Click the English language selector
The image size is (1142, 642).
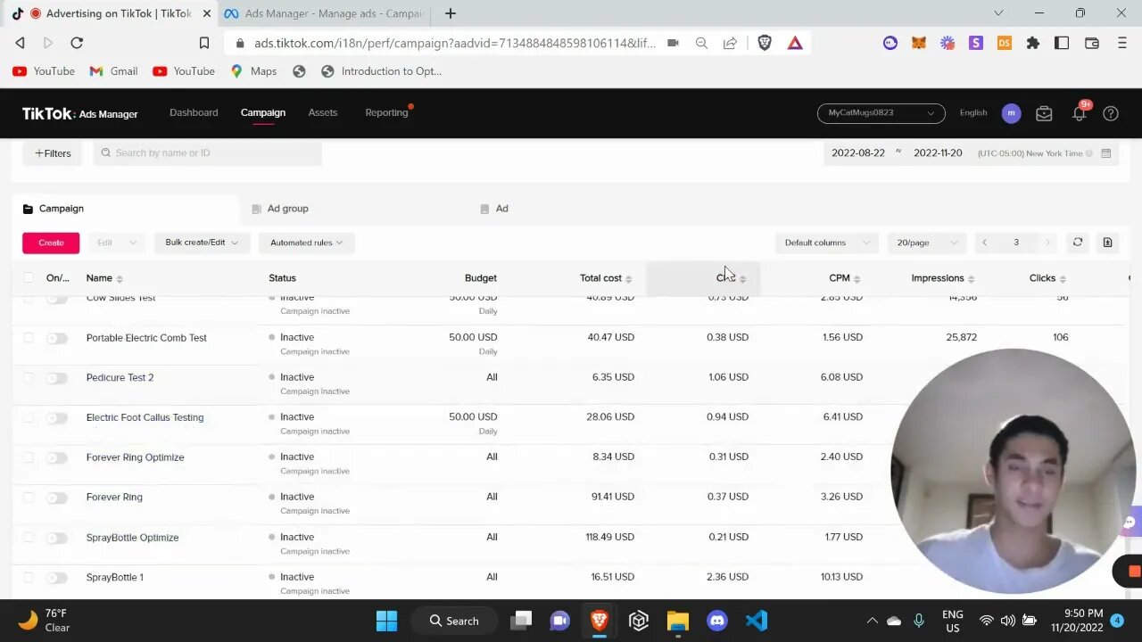(973, 113)
